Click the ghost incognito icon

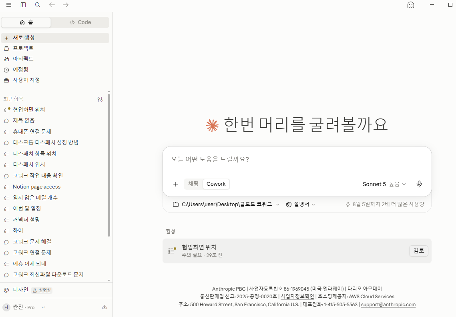411,5
